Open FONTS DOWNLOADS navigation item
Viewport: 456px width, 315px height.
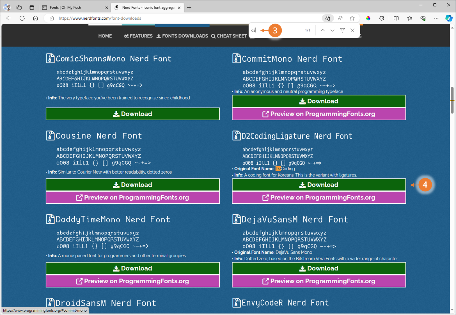pyautogui.click(x=182, y=36)
